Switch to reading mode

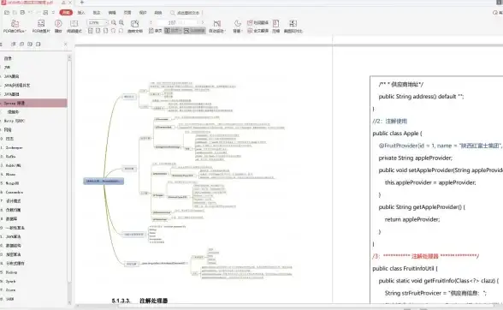tap(74, 27)
